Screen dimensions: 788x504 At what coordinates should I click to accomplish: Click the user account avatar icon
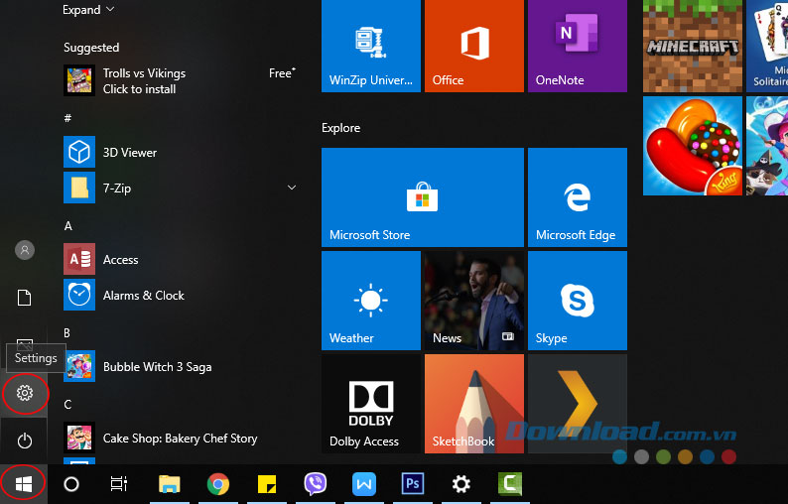point(25,251)
